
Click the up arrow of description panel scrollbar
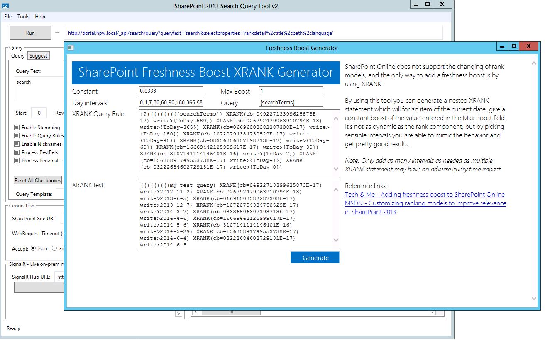click(x=534, y=63)
